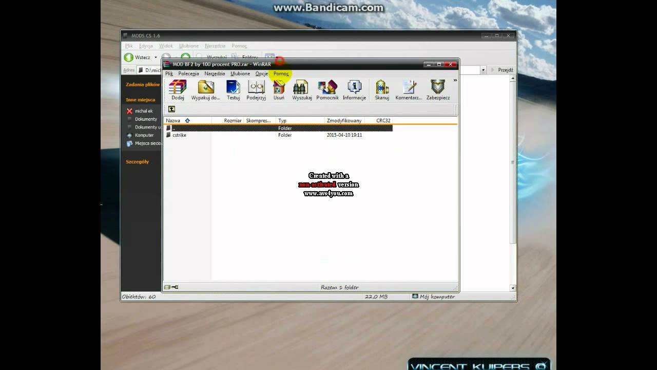Viewport: 657px width, 370px height.
Task: Open the Polecenia menu in WinRAR
Action: (x=188, y=73)
